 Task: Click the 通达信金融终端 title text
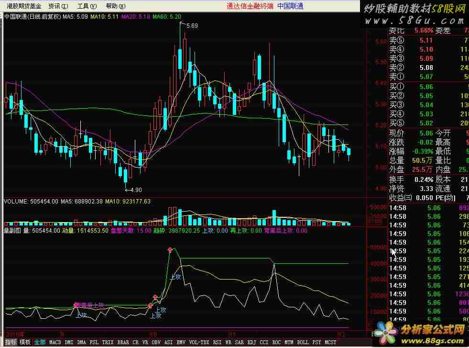click(x=249, y=6)
